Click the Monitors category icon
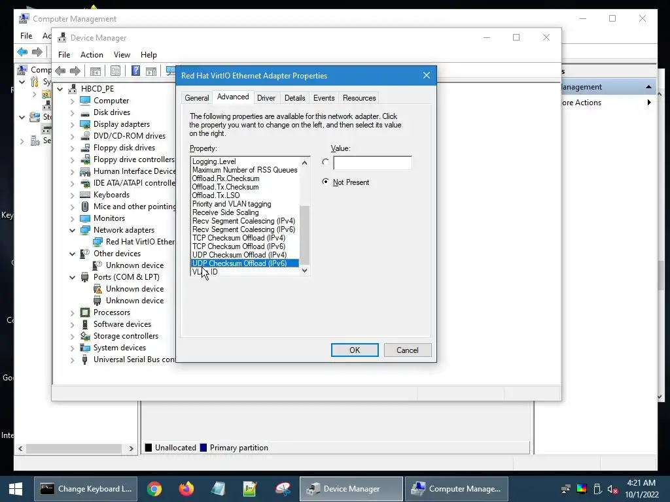This screenshot has height=502, width=670. pyautogui.click(x=85, y=218)
